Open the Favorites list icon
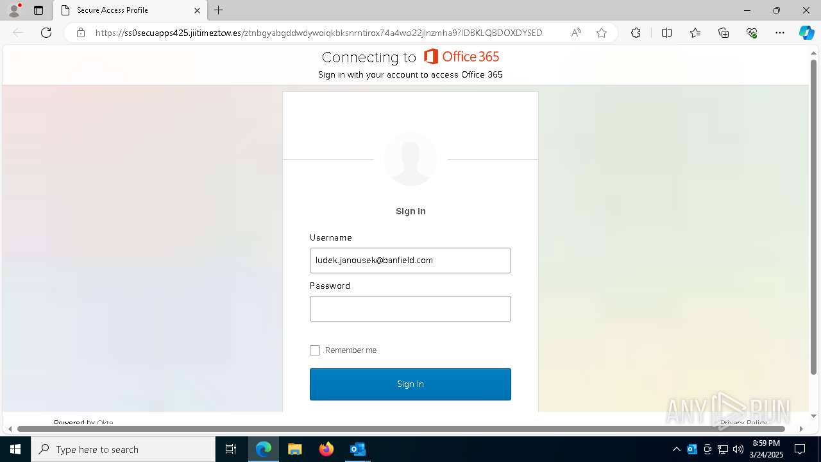The width and height of the screenshot is (821, 462). pyautogui.click(x=695, y=33)
